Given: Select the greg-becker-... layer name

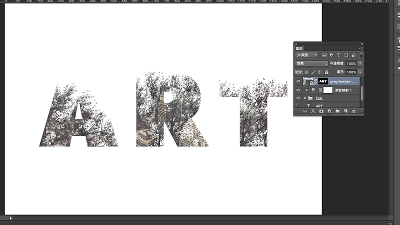Looking at the screenshot, I should click(342, 81).
